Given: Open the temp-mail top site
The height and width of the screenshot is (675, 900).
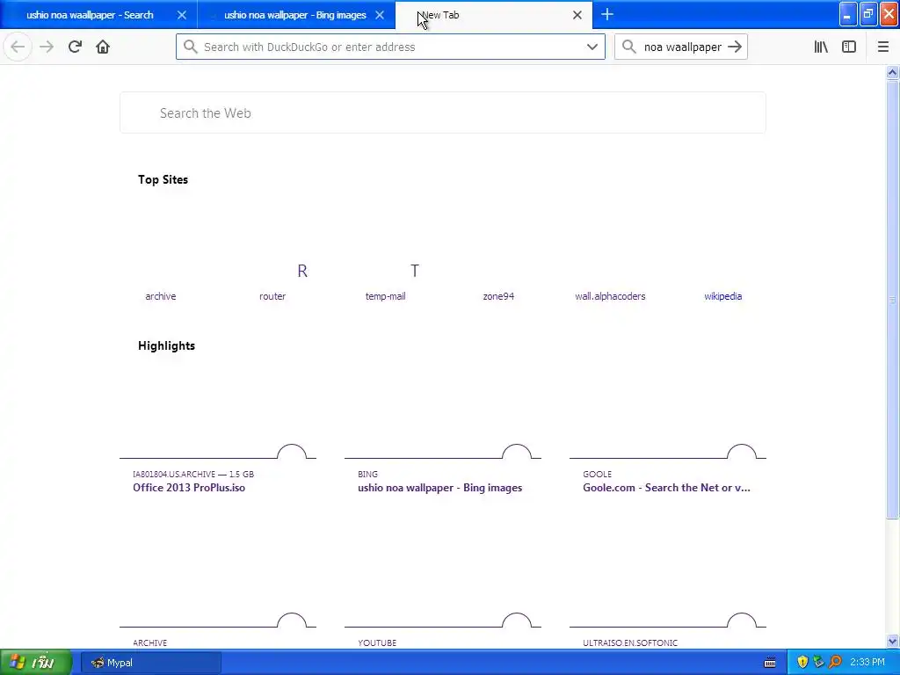Looking at the screenshot, I should (386, 296).
